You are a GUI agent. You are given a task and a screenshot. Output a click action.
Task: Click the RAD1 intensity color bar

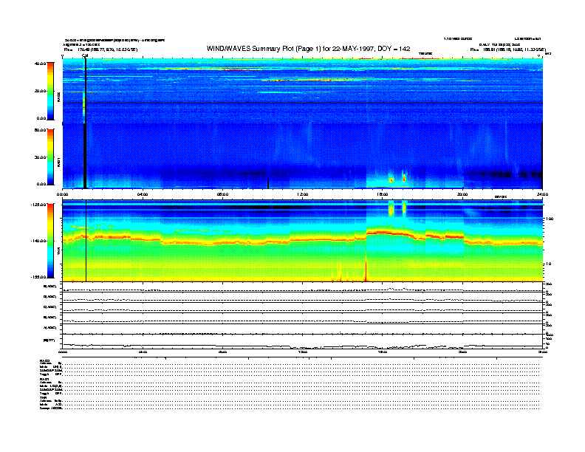(50, 157)
